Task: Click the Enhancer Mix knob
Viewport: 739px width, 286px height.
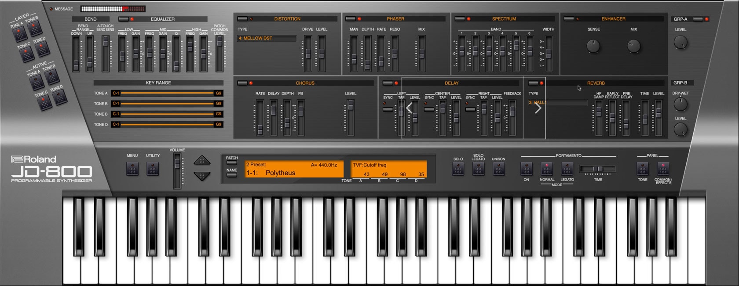Action: point(633,45)
